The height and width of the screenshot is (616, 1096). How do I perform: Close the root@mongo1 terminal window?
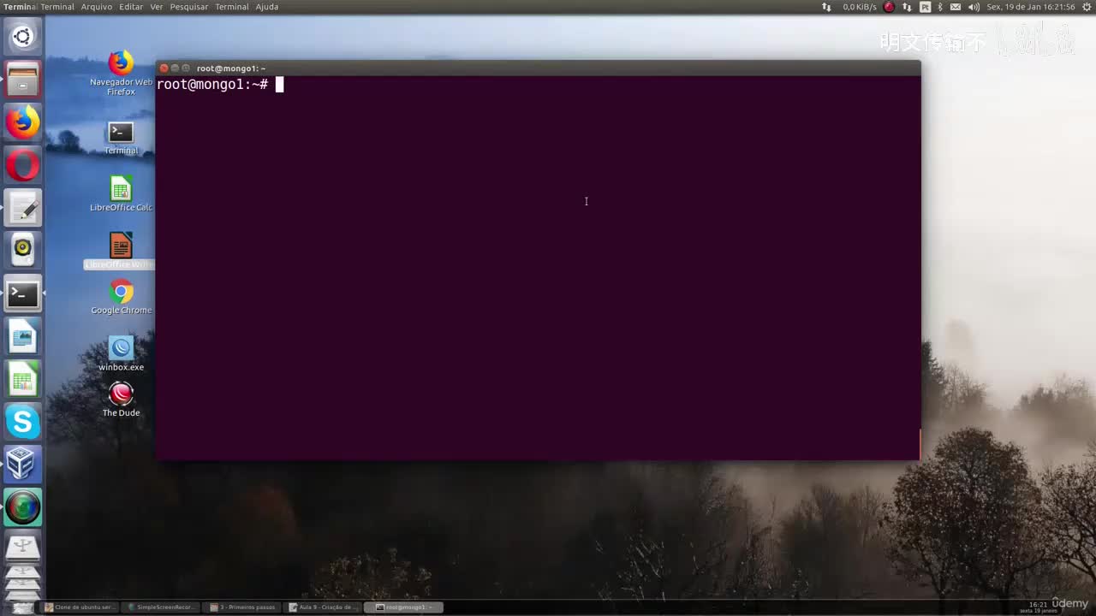pos(164,68)
